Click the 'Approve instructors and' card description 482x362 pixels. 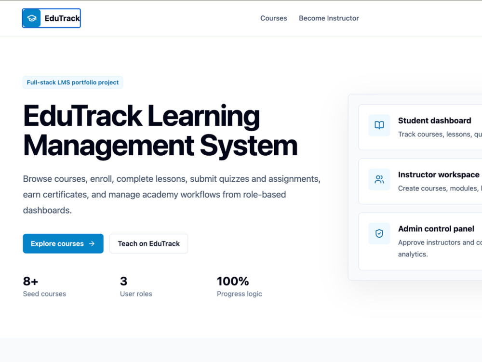[x=440, y=248]
